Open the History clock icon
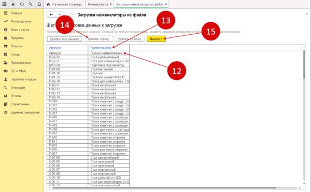 pyautogui.click(x=22, y=4)
